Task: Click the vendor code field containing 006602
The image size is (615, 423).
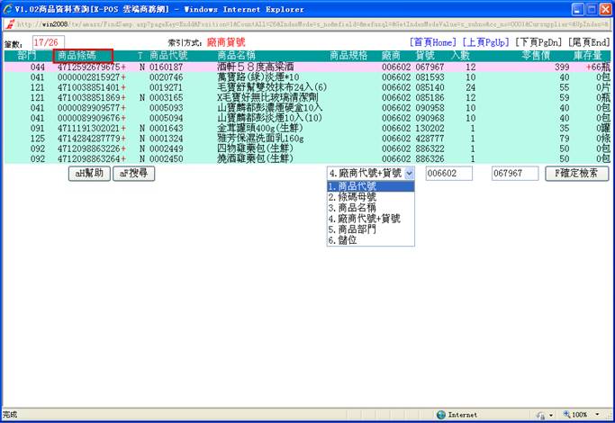Action: pyautogui.click(x=448, y=173)
